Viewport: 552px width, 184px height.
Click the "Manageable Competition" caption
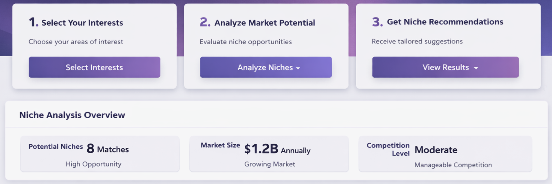tap(453, 165)
